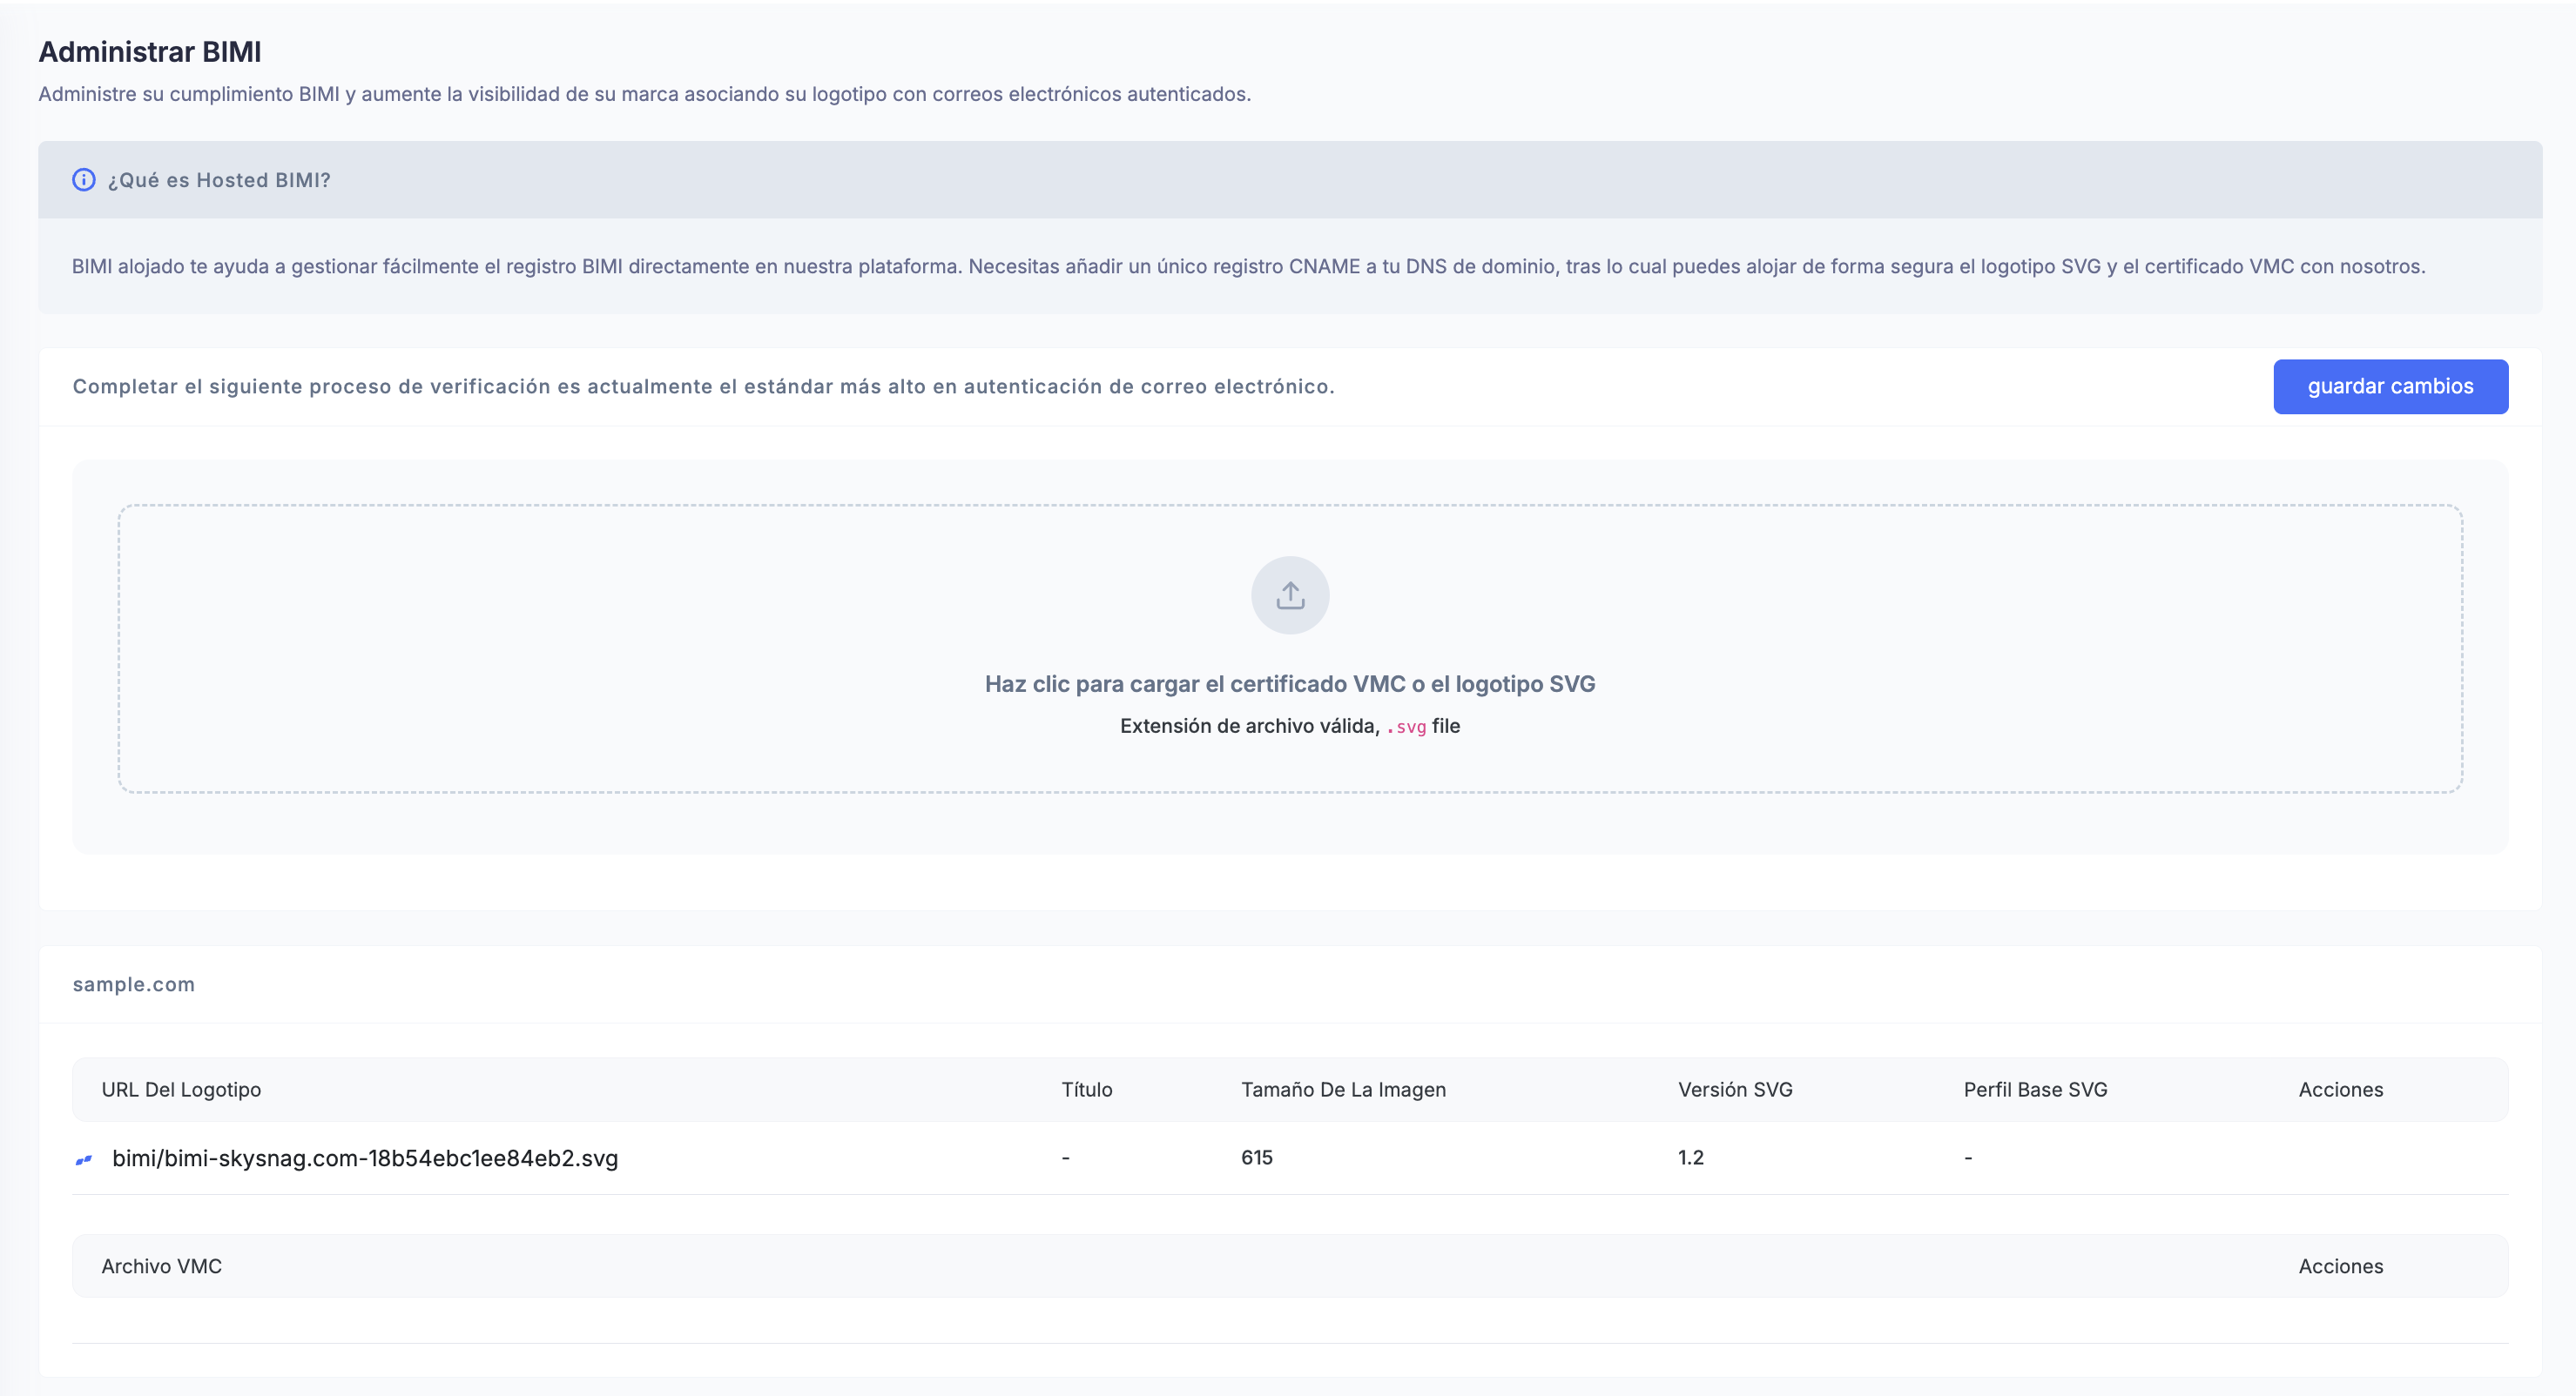Click the small logo thumbnail beside svg filename
The image size is (2576, 1396).
click(x=84, y=1159)
